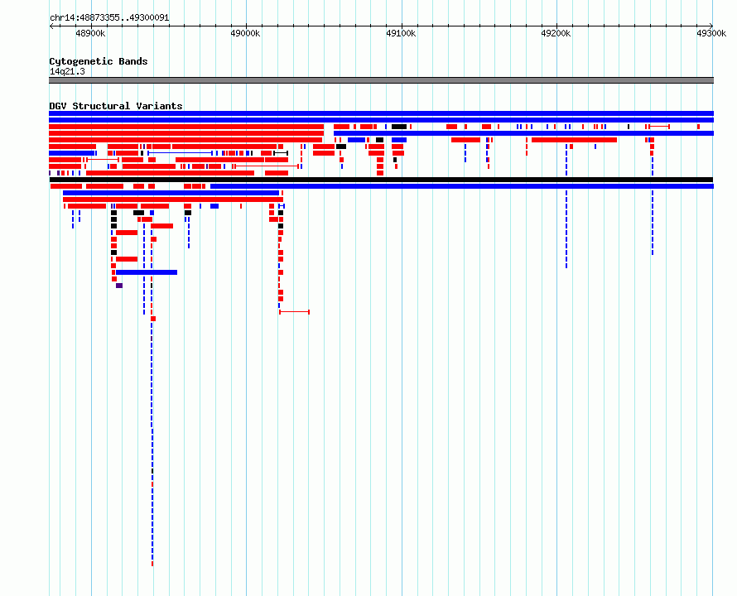Select the blue variant bar starting near 49055k running to 49300k
The image size is (737, 596).
point(523,133)
